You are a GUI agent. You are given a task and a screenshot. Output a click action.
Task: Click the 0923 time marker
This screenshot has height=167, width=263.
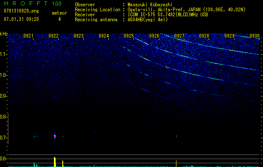pos(79,35)
